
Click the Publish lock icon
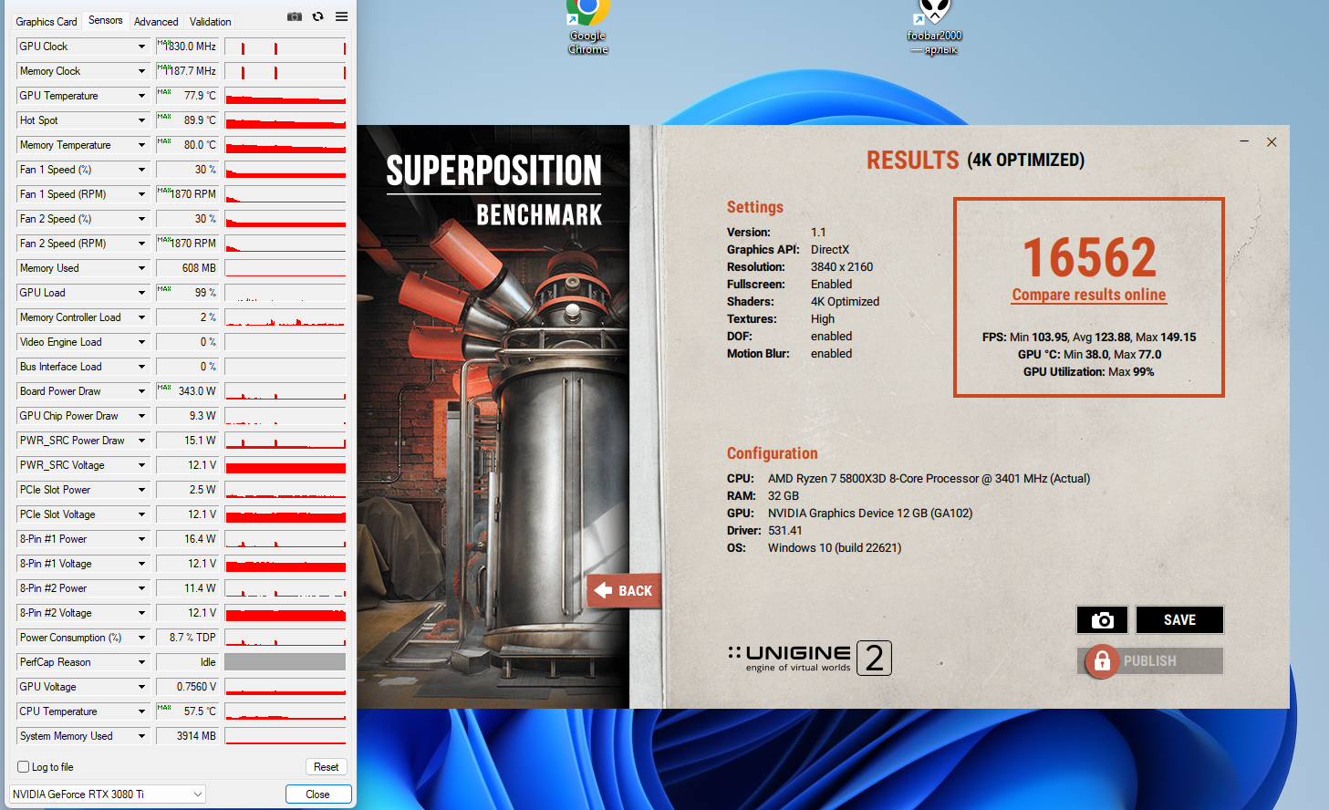pyautogui.click(x=1102, y=661)
